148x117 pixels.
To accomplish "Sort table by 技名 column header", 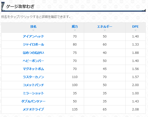I will (x=33, y=27).
